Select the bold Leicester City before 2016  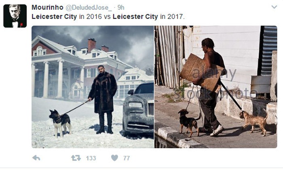tap(54, 17)
